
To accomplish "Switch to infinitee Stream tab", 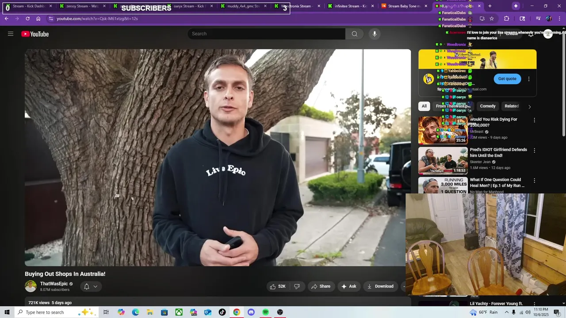I will [351, 6].
